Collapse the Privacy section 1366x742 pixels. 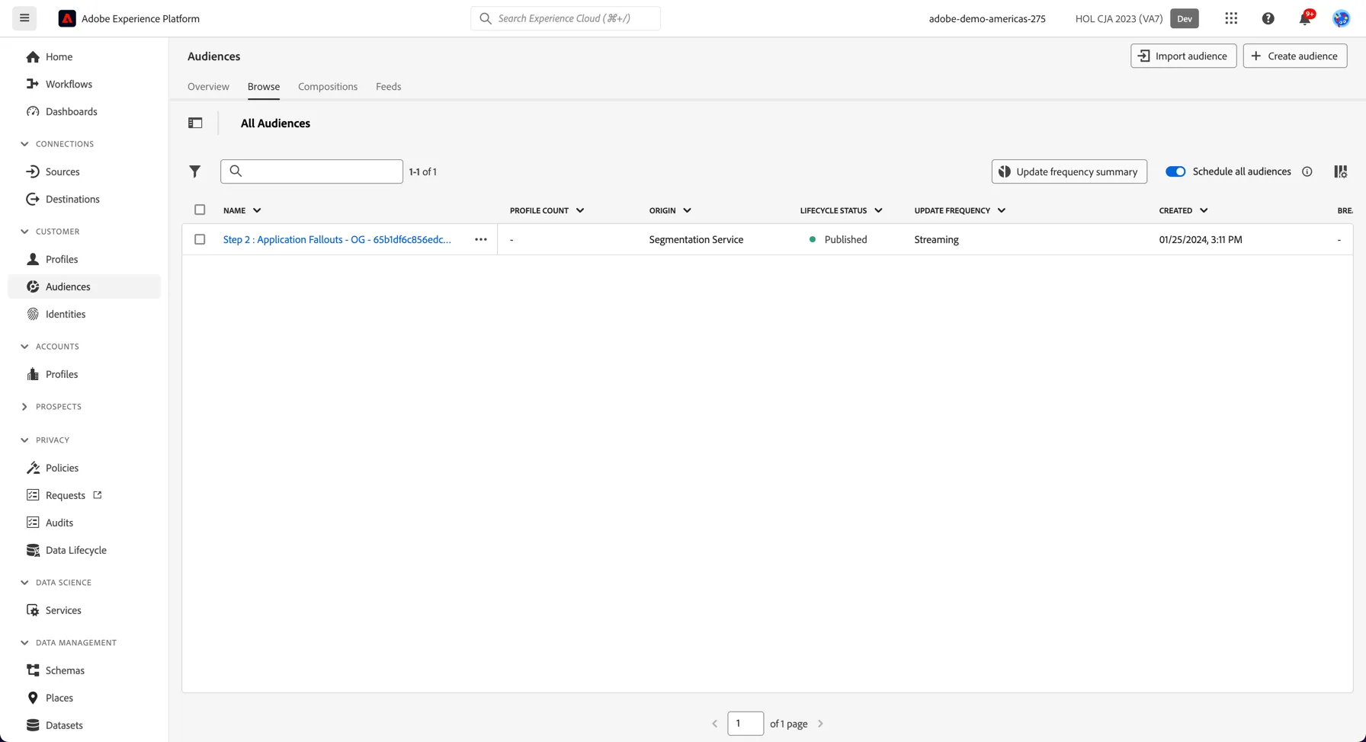coord(24,440)
